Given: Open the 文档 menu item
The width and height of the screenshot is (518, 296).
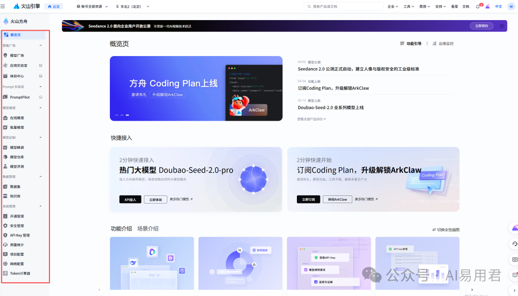Looking at the screenshot, I should [x=466, y=6].
